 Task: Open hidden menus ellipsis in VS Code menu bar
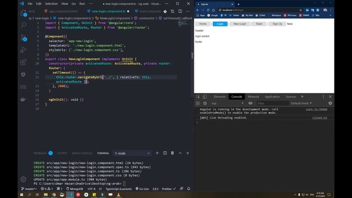click(x=91, y=4)
